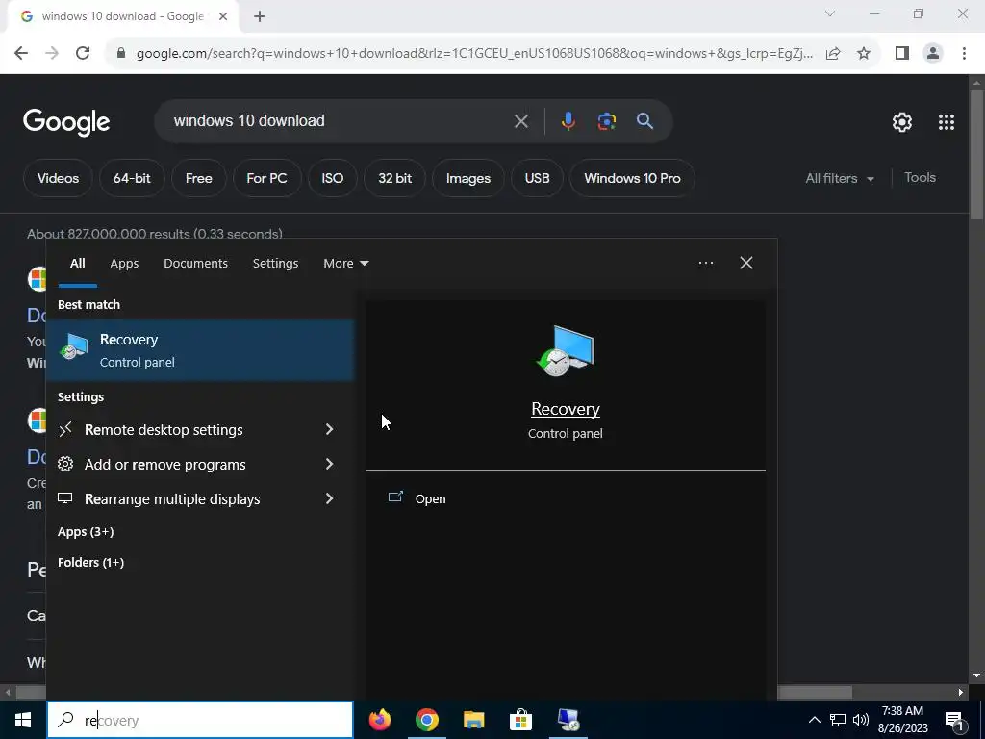Viewport: 985px width, 739px height.
Task: Open Recovery Control panel best match
Action: pyautogui.click(x=200, y=350)
